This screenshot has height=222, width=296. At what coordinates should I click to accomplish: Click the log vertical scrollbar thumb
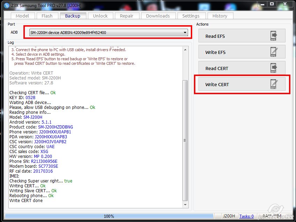[185, 141]
